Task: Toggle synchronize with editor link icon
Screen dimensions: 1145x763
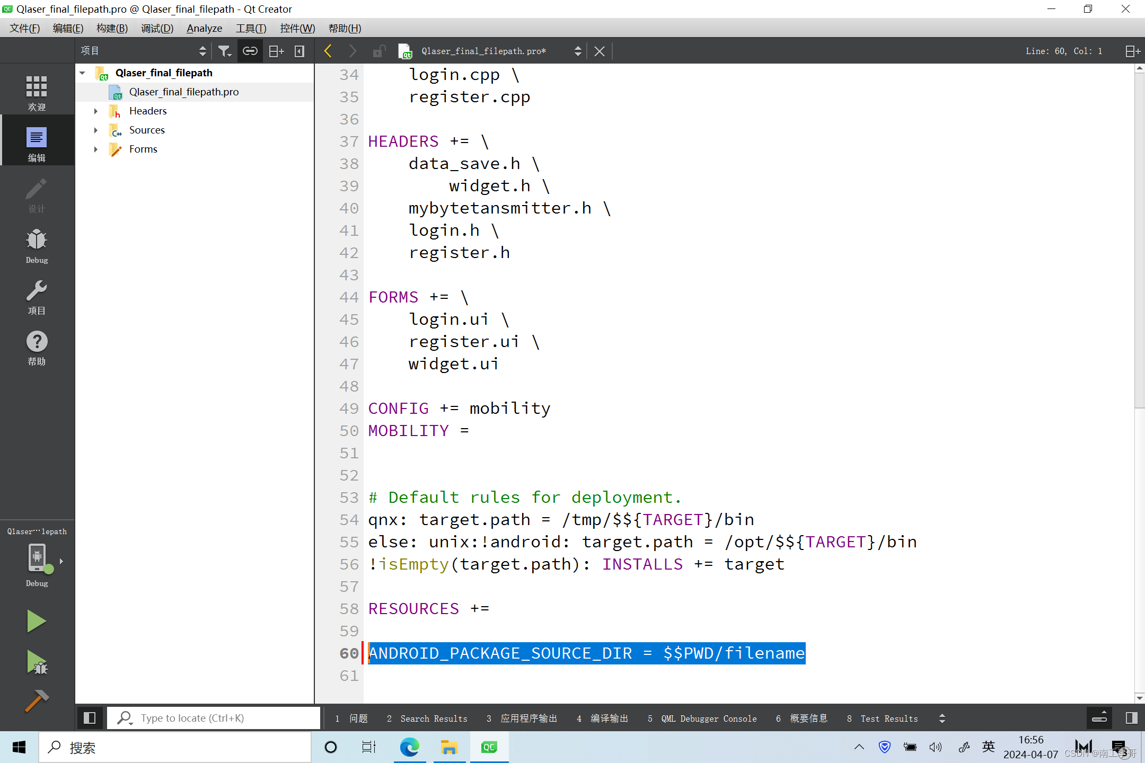Action: [x=250, y=51]
